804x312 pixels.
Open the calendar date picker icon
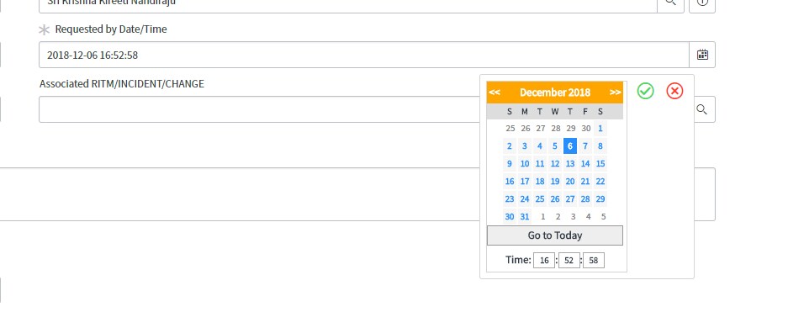[x=702, y=55]
